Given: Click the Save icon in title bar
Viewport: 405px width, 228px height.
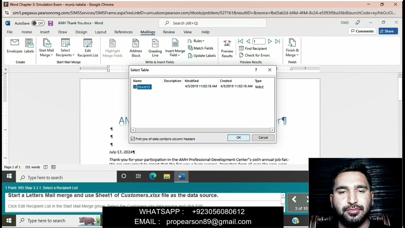Looking at the screenshot, I should pos(50,23).
